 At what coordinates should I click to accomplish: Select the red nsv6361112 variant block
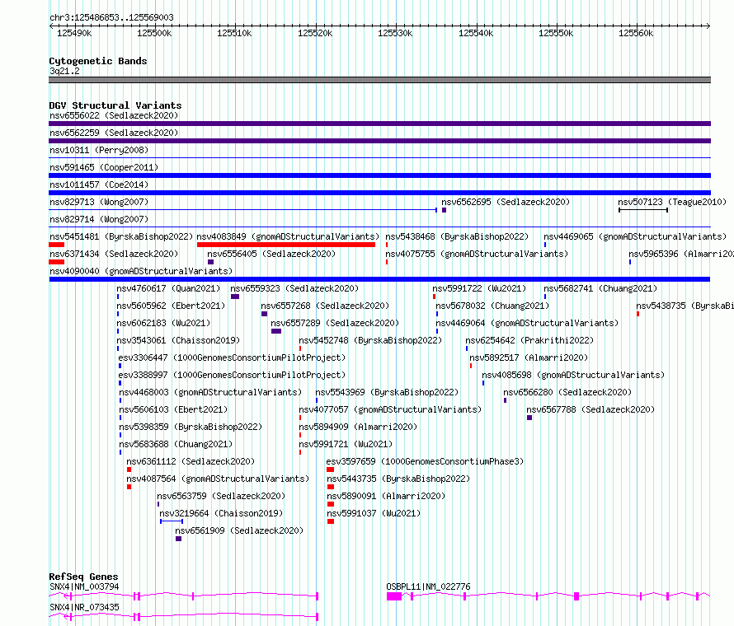tap(129, 469)
